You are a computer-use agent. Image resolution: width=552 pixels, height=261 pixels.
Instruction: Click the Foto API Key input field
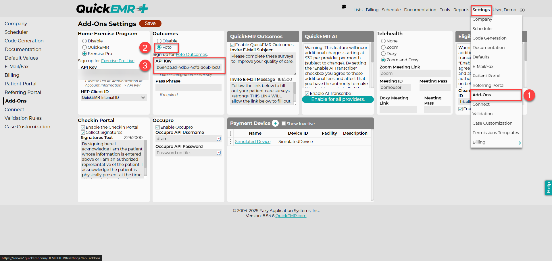(x=189, y=67)
